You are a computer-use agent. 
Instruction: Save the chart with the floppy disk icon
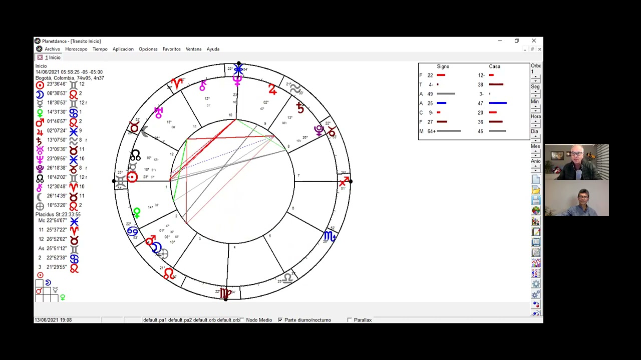536,200
